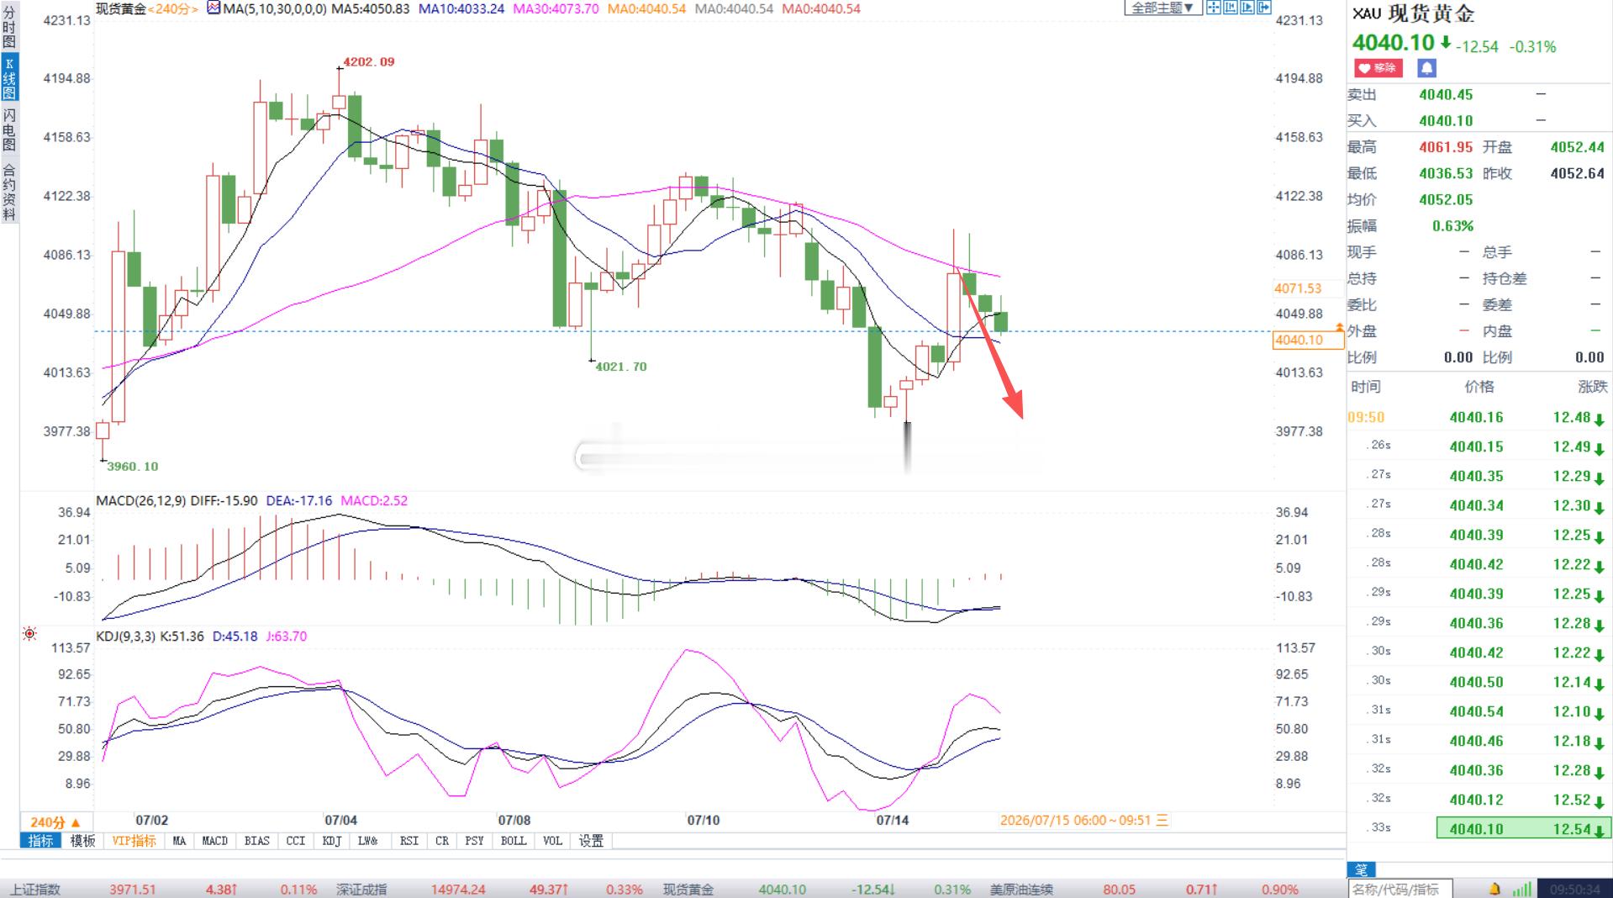
Task: Select the CR indicator button
Action: coord(442,841)
